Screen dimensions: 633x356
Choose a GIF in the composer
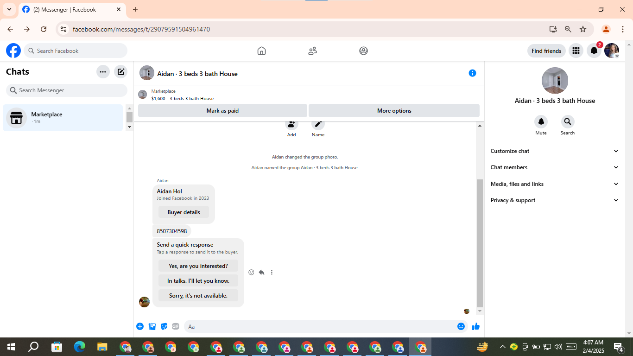[176, 326]
